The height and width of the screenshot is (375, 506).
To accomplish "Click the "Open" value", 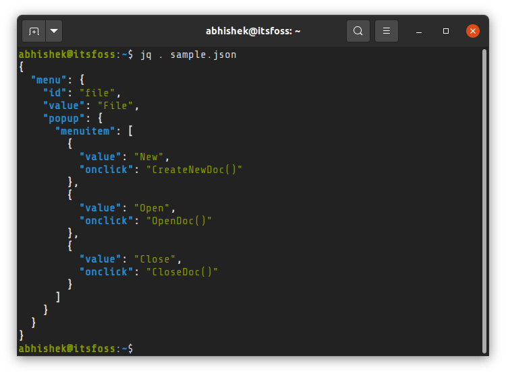I will tap(151, 208).
